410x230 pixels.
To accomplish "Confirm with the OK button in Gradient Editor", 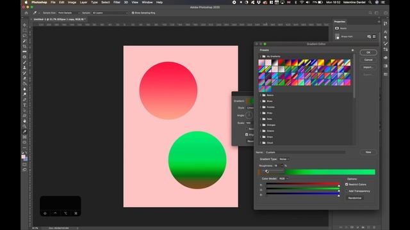I will pyautogui.click(x=368, y=52).
